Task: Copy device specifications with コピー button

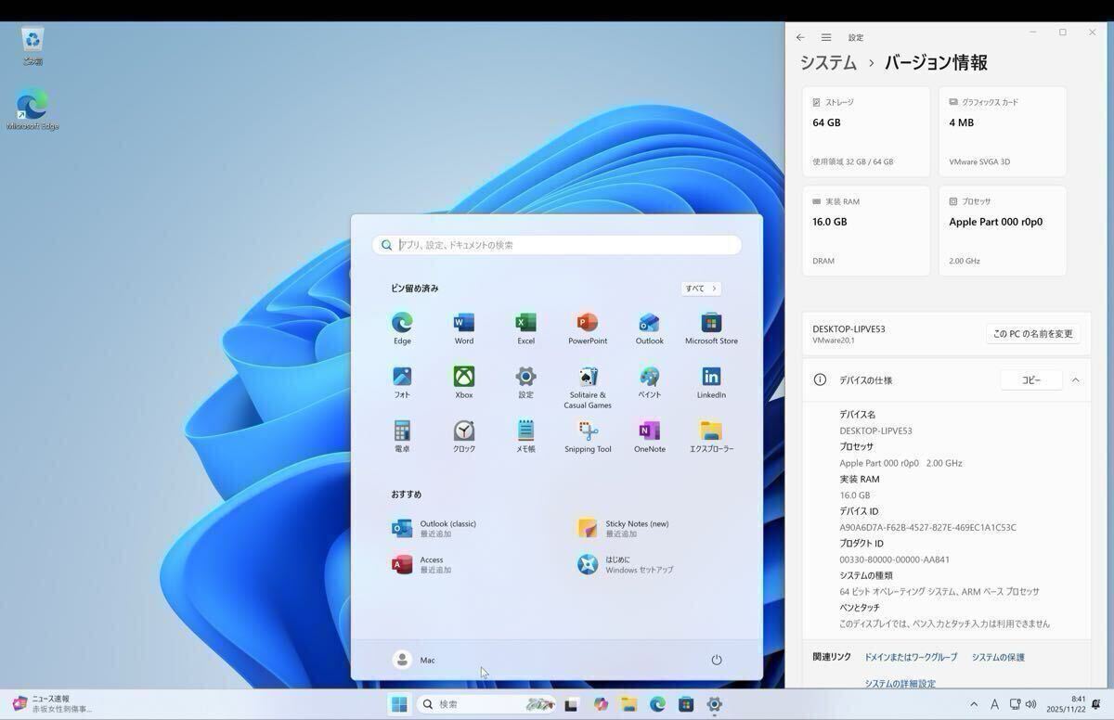Action: pos(1030,380)
